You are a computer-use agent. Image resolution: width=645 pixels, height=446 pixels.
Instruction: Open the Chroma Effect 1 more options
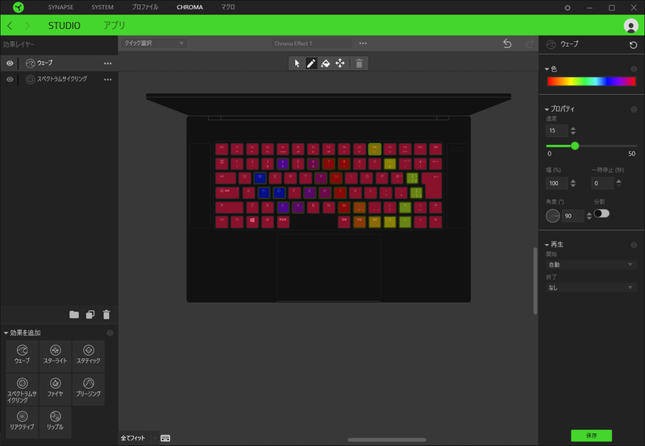[x=363, y=43]
